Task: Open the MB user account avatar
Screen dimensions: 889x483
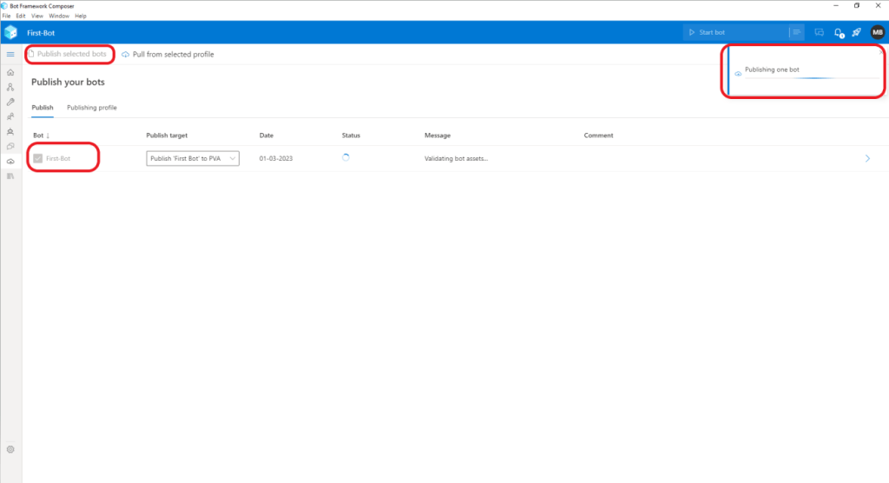Action: [877, 32]
